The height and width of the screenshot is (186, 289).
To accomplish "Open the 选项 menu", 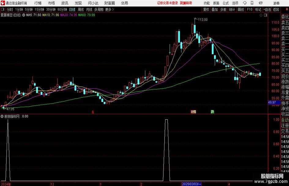I will coord(235,3).
